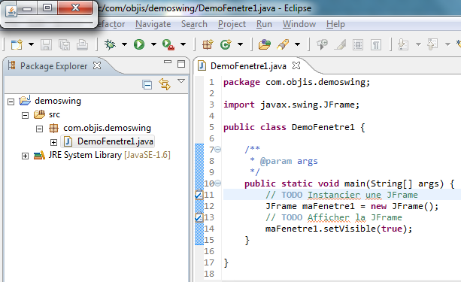The height and width of the screenshot is (282, 461).
Task: Select DemoFenetre1.java in Package Explorer
Action: point(115,141)
